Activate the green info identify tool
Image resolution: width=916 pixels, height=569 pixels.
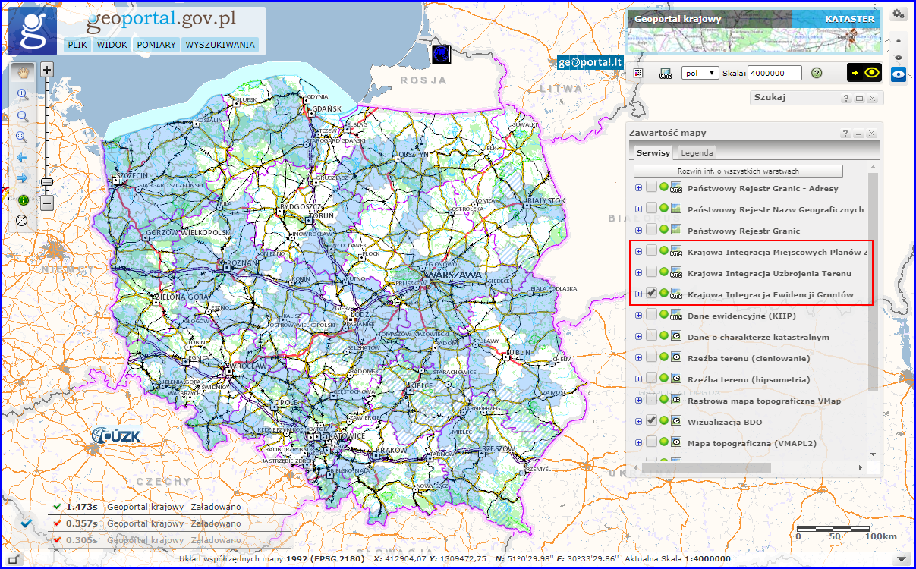23,200
